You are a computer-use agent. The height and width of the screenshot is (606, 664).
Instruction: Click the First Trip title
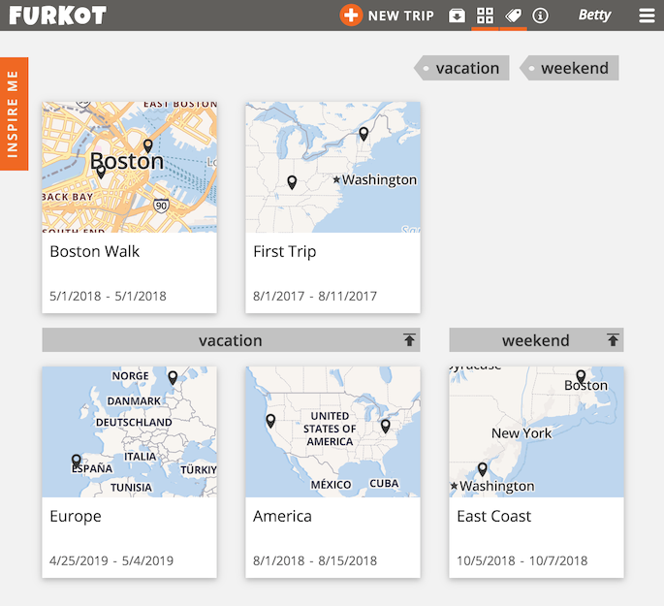[x=285, y=251]
